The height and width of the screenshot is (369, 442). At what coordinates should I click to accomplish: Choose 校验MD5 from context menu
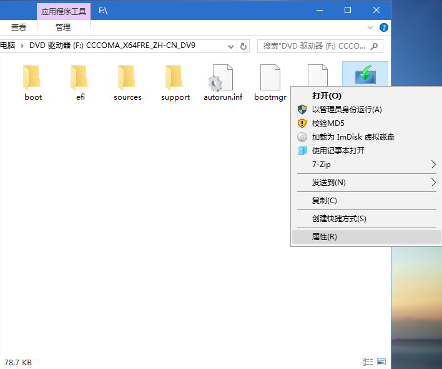366,123
